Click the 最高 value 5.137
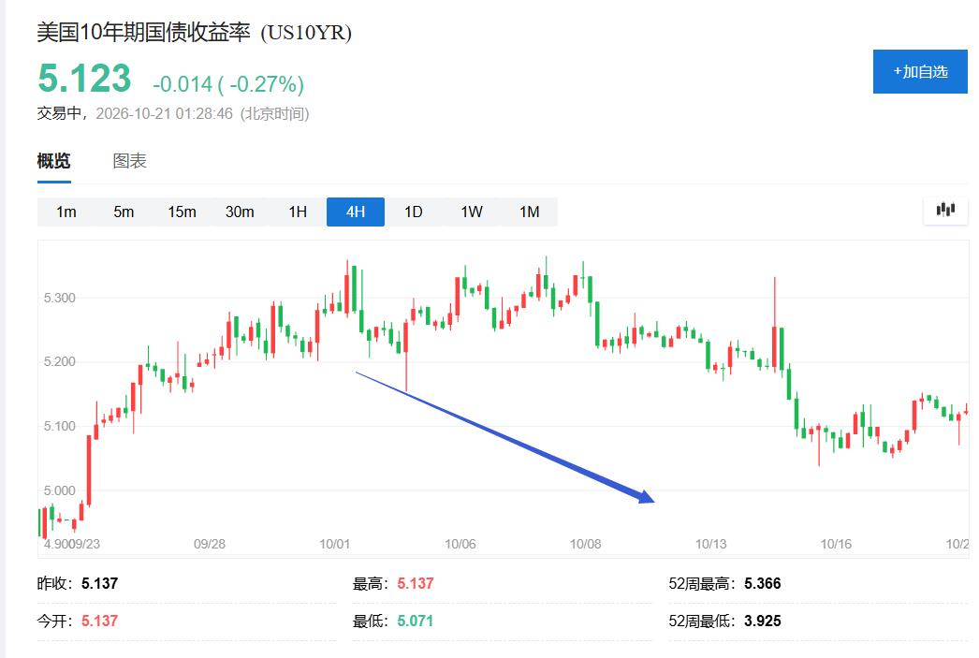Image resolution: width=979 pixels, height=658 pixels. click(x=416, y=584)
